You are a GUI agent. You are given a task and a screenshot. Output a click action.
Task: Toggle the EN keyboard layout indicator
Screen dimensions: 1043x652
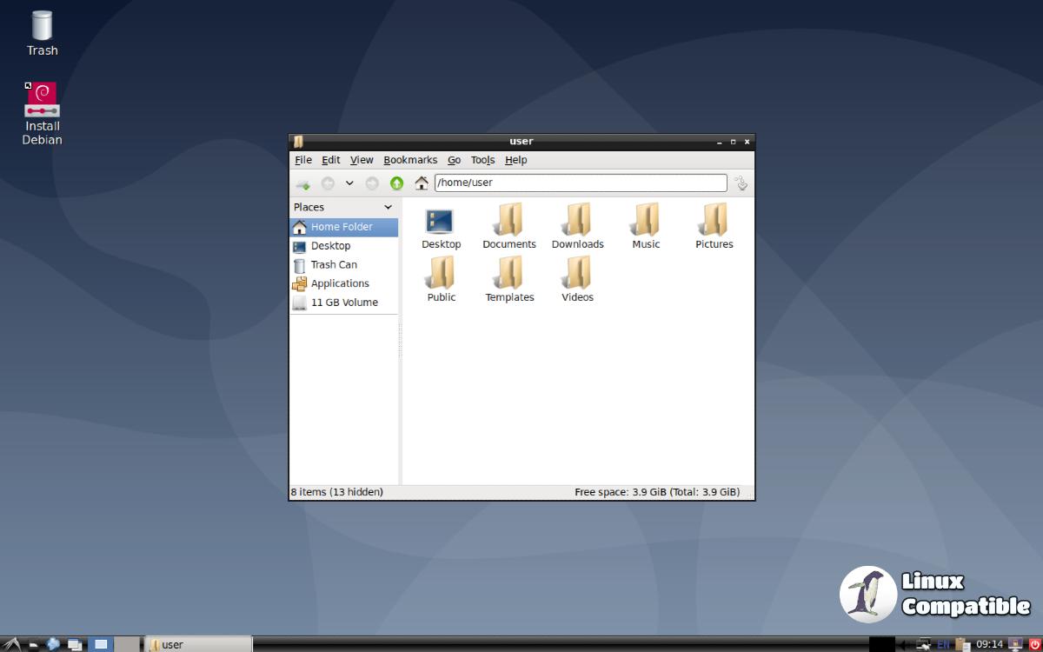pyautogui.click(x=944, y=644)
